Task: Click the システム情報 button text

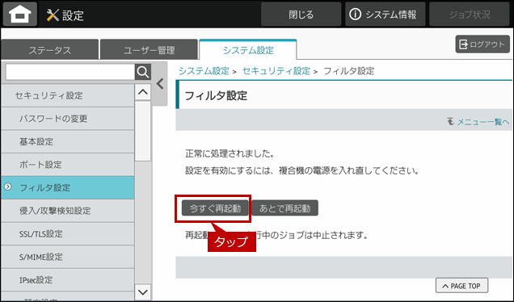Action: tap(390, 15)
